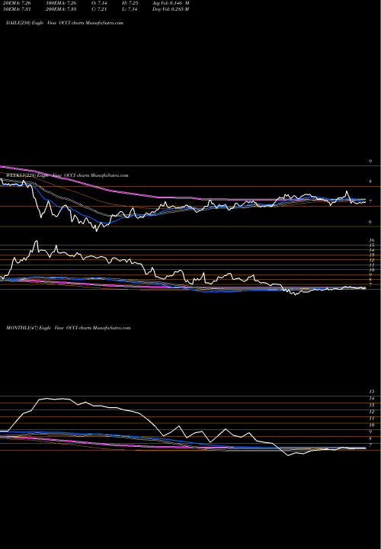Click price label 16 on weekly axis
381x549 pixels.
372,240
